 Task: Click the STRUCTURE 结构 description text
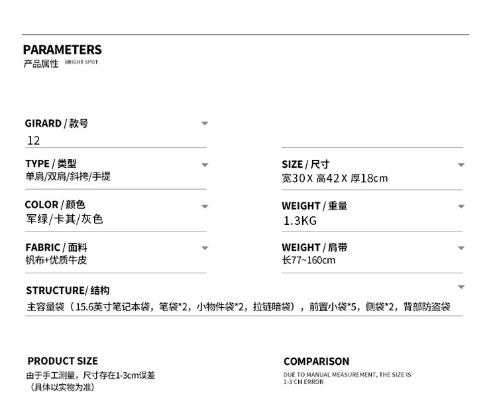[x=239, y=307]
